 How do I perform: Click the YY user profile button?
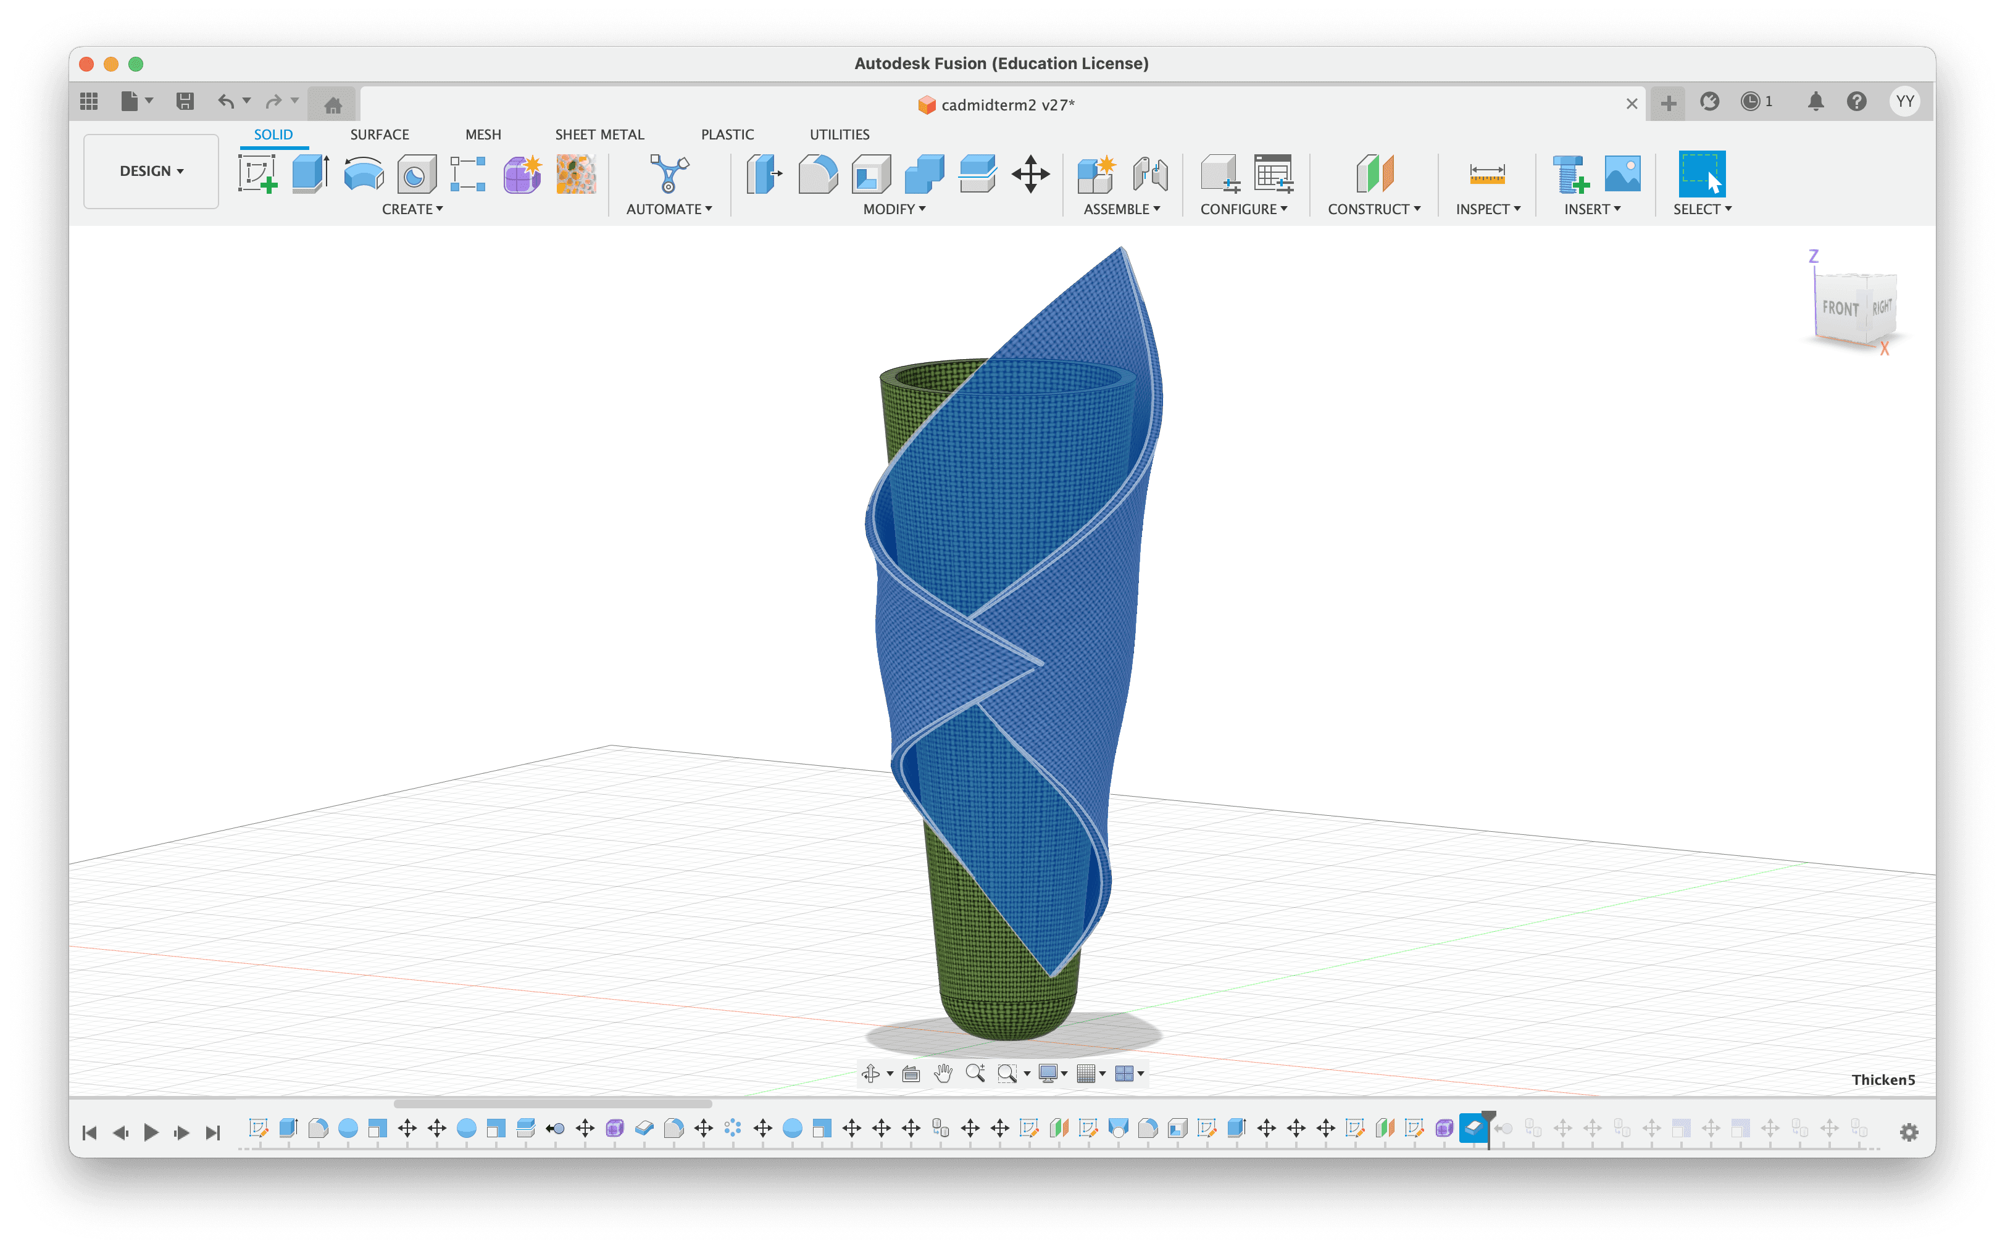(1904, 102)
